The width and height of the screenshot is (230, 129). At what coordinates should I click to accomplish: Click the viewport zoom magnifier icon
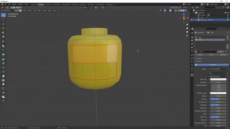click(187, 25)
